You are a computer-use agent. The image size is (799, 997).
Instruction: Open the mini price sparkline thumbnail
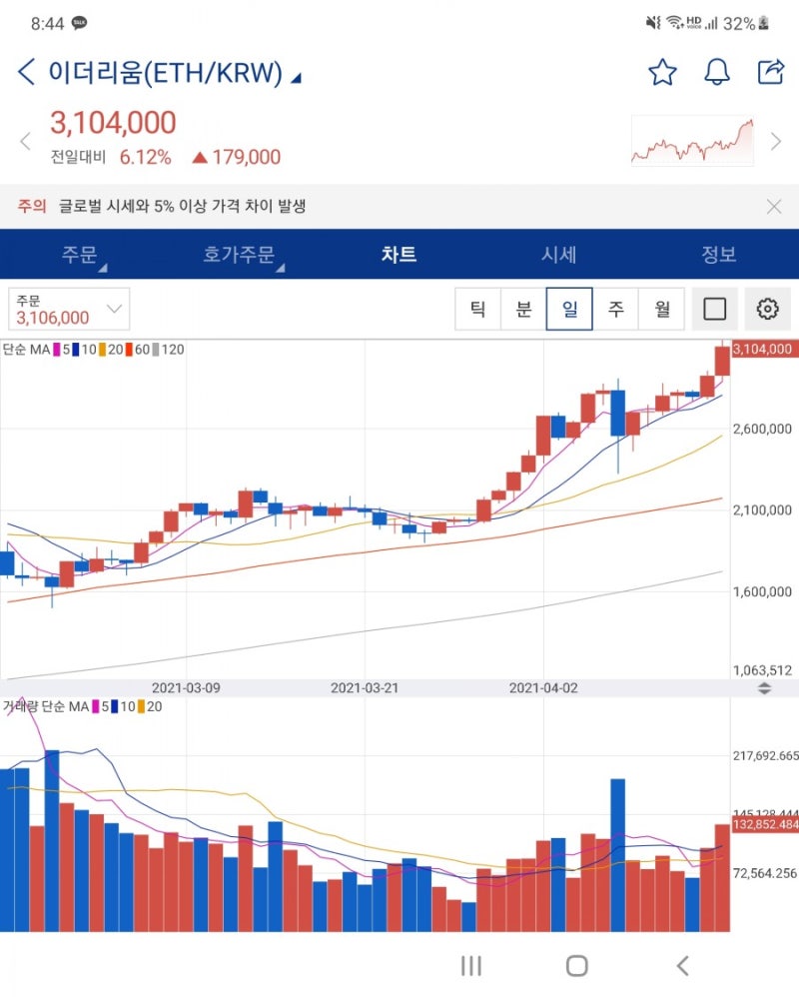pyautogui.click(x=692, y=141)
